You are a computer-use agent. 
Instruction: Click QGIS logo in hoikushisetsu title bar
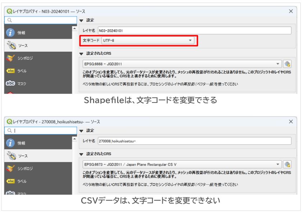coord(9,122)
